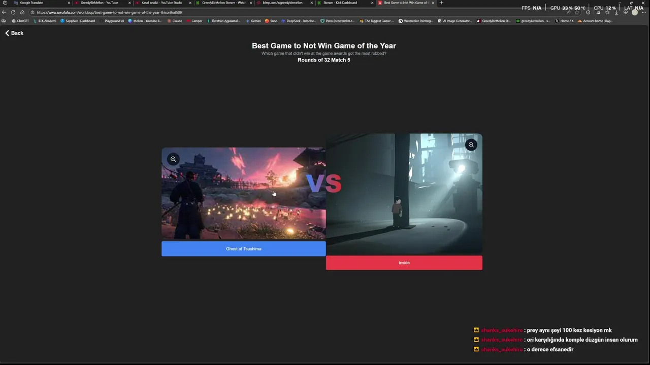Screen dimensions: 650x365
Task: Select the Inside game thumbnail image
Action: (404, 194)
